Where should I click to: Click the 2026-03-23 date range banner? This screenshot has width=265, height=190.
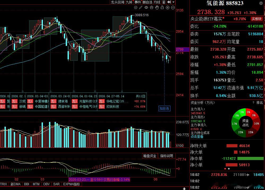click(99, 179)
